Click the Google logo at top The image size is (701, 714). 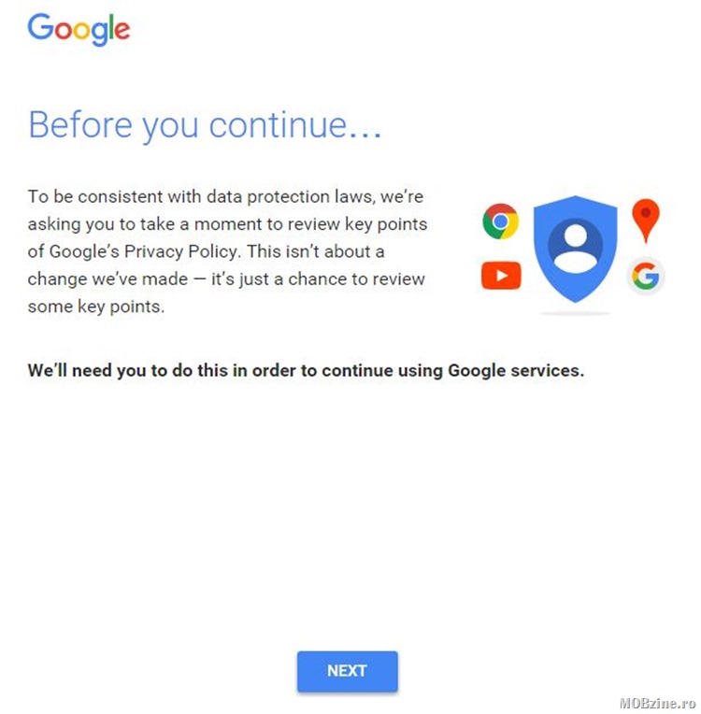79,29
